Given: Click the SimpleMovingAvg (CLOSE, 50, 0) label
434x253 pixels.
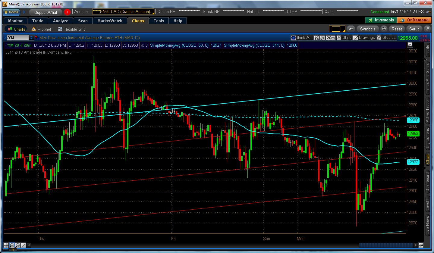Looking at the screenshot, I should 180,45.
